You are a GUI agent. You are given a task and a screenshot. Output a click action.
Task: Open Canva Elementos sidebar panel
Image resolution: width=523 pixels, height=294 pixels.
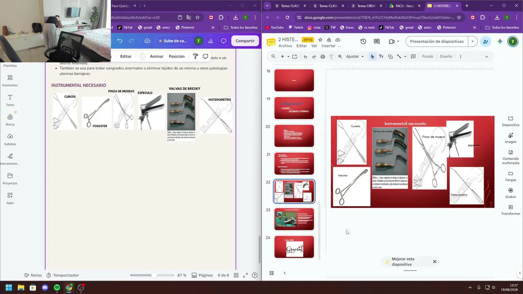click(10, 81)
